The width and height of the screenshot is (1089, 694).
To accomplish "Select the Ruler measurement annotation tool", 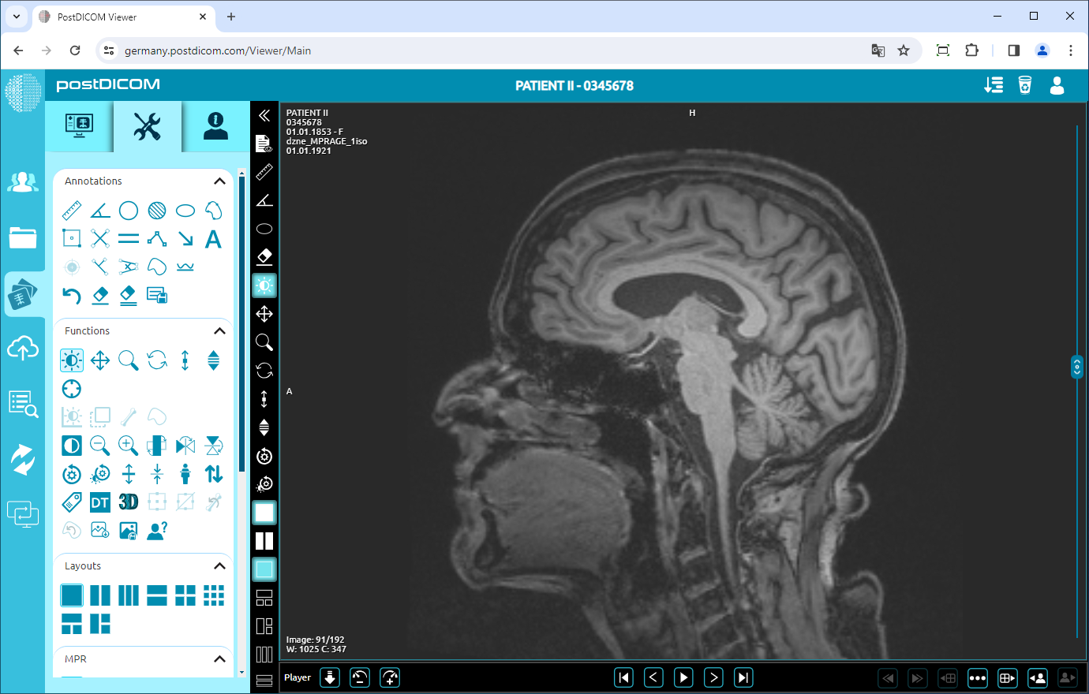I will (71, 210).
